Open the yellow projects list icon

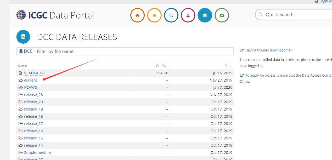(x=154, y=15)
